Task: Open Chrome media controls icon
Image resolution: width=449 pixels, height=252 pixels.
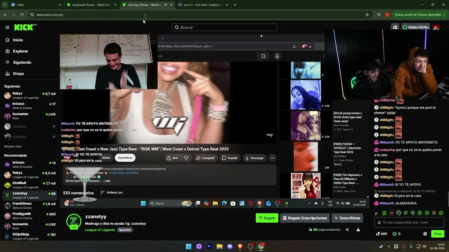Action: point(378,15)
